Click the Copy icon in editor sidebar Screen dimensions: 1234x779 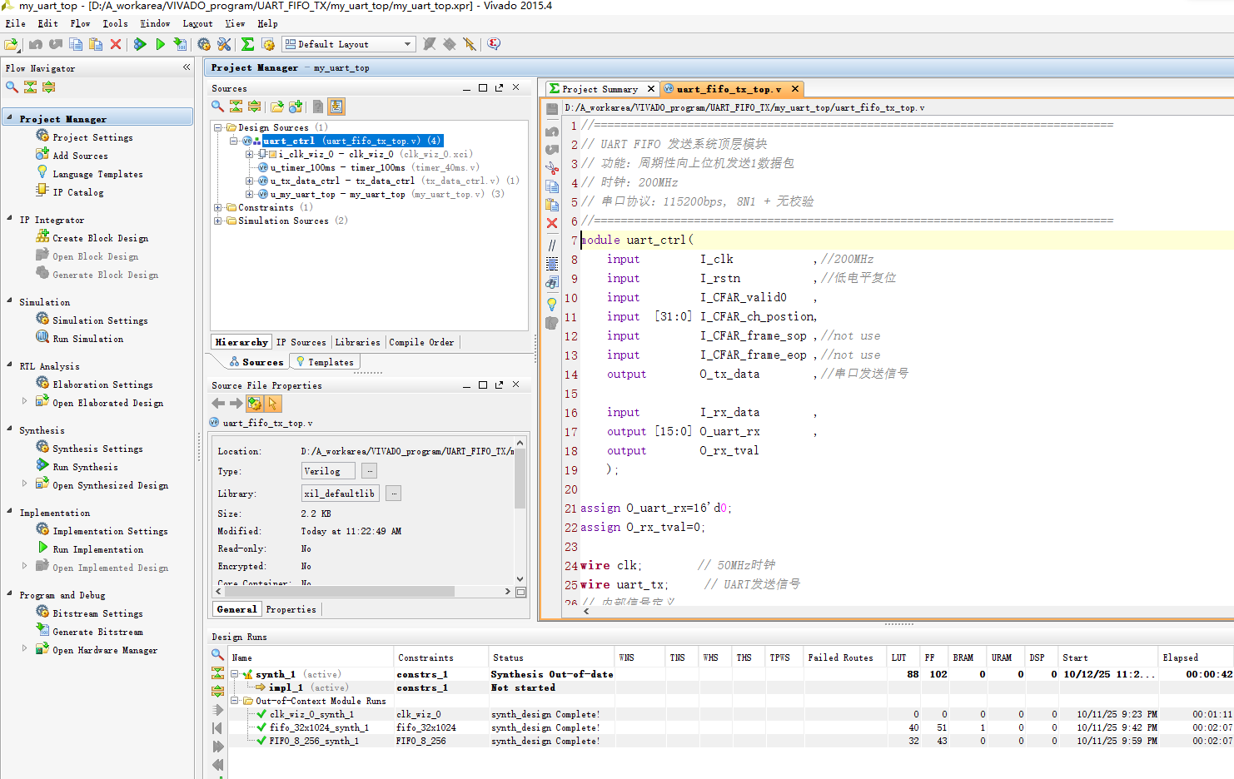point(551,186)
